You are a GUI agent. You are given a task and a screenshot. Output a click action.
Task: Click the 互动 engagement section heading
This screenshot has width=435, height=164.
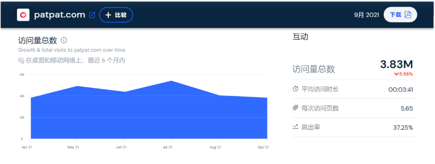pos(300,37)
